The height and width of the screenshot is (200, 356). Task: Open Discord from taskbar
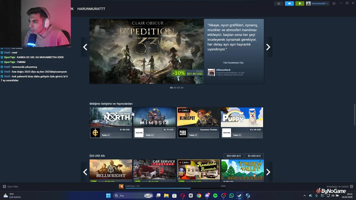point(207,196)
